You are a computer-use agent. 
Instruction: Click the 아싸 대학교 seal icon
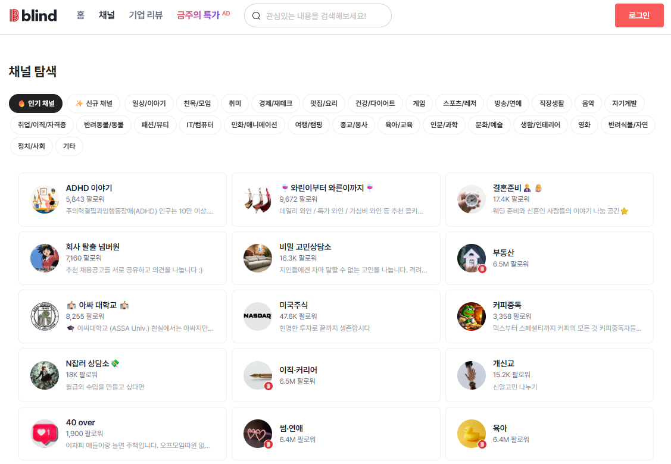pos(45,316)
